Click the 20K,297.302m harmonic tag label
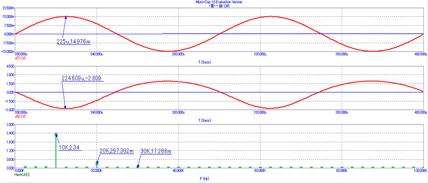Screen dimensions: 428x183 point(117,151)
